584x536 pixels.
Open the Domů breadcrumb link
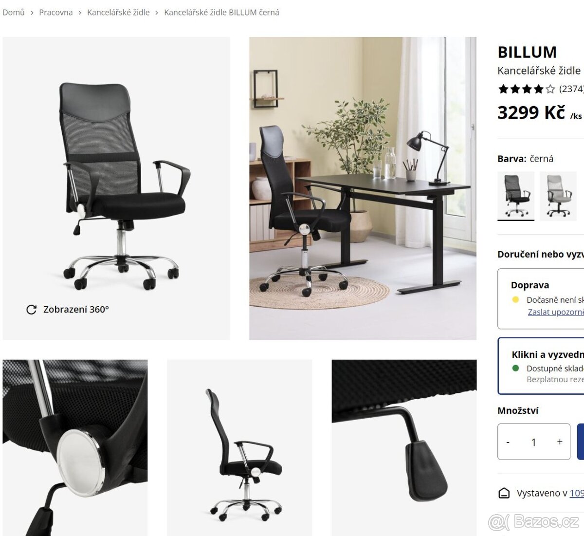click(14, 12)
